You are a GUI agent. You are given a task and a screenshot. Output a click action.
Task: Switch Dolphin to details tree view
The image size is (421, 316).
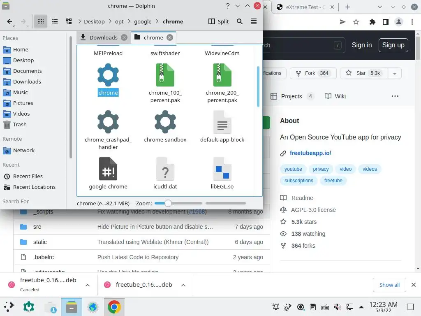click(69, 21)
